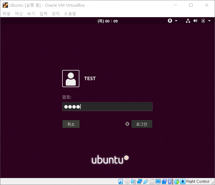Click the optical disc drive indicator
This screenshot has width=215, height=185.
(x=127, y=182)
